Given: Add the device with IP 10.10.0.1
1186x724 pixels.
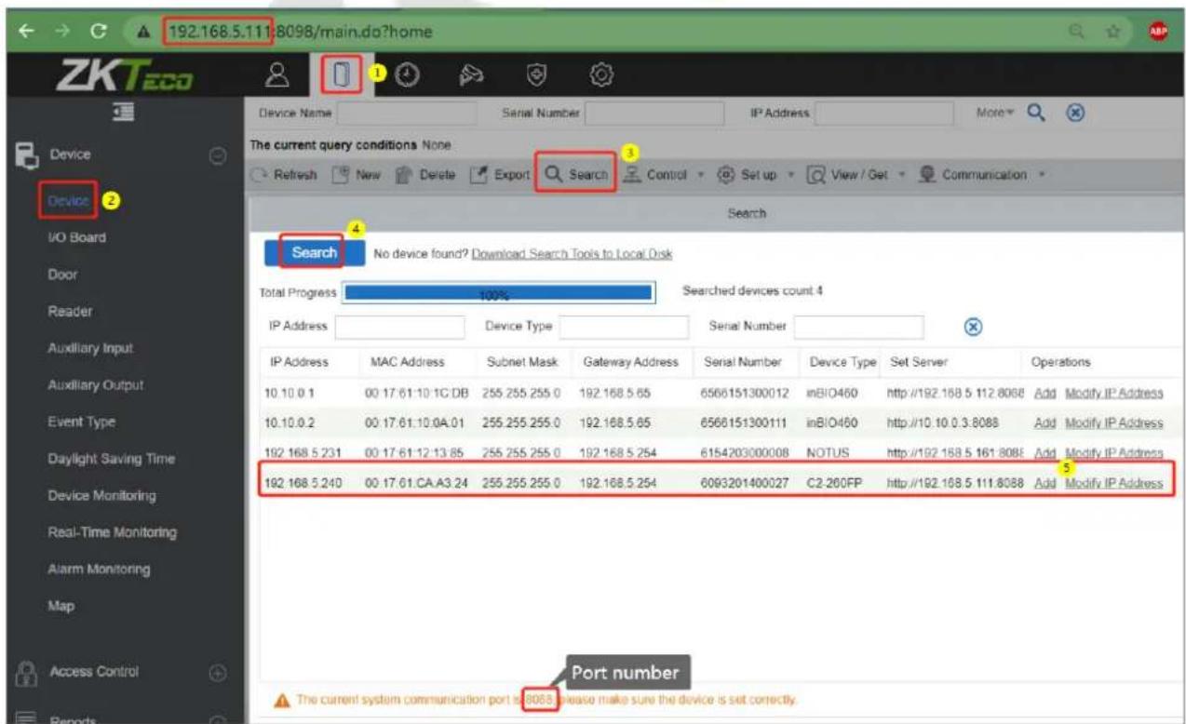Looking at the screenshot, I should [1044, 394].
